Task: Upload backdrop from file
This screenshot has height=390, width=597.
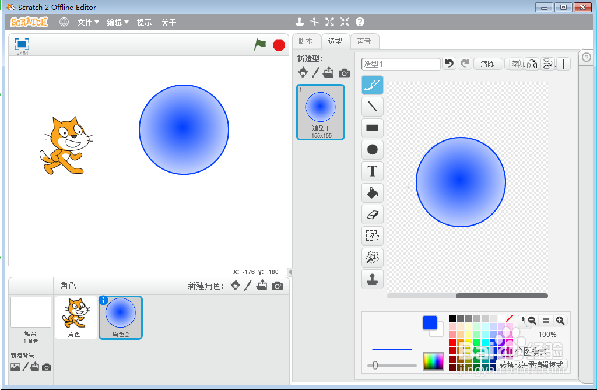Action: click(x=34, y=366)
